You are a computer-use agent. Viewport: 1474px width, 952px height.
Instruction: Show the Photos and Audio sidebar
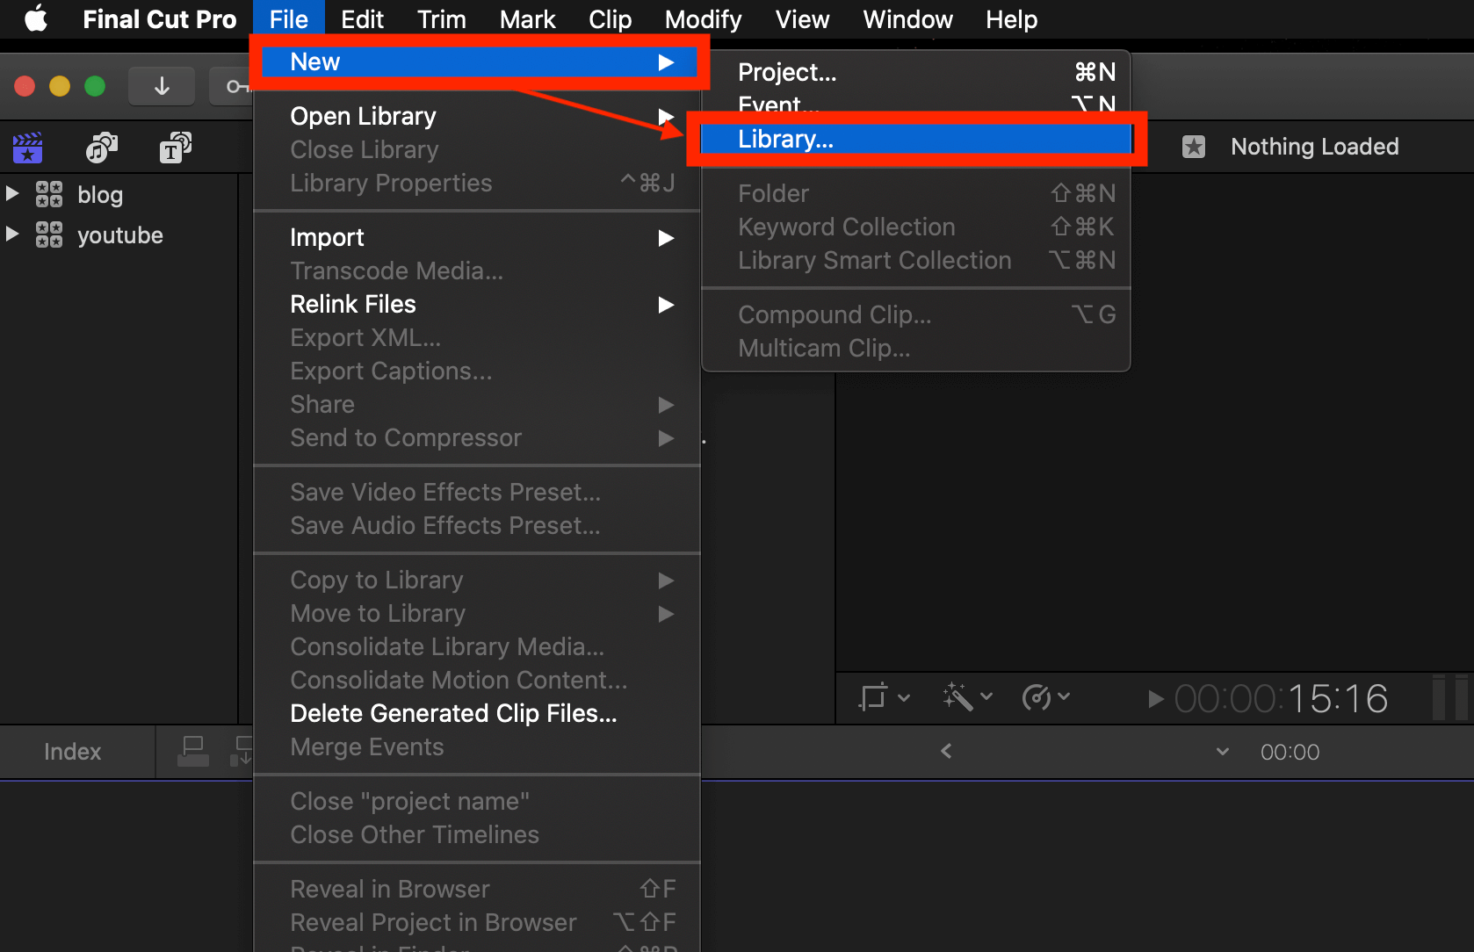102,148
